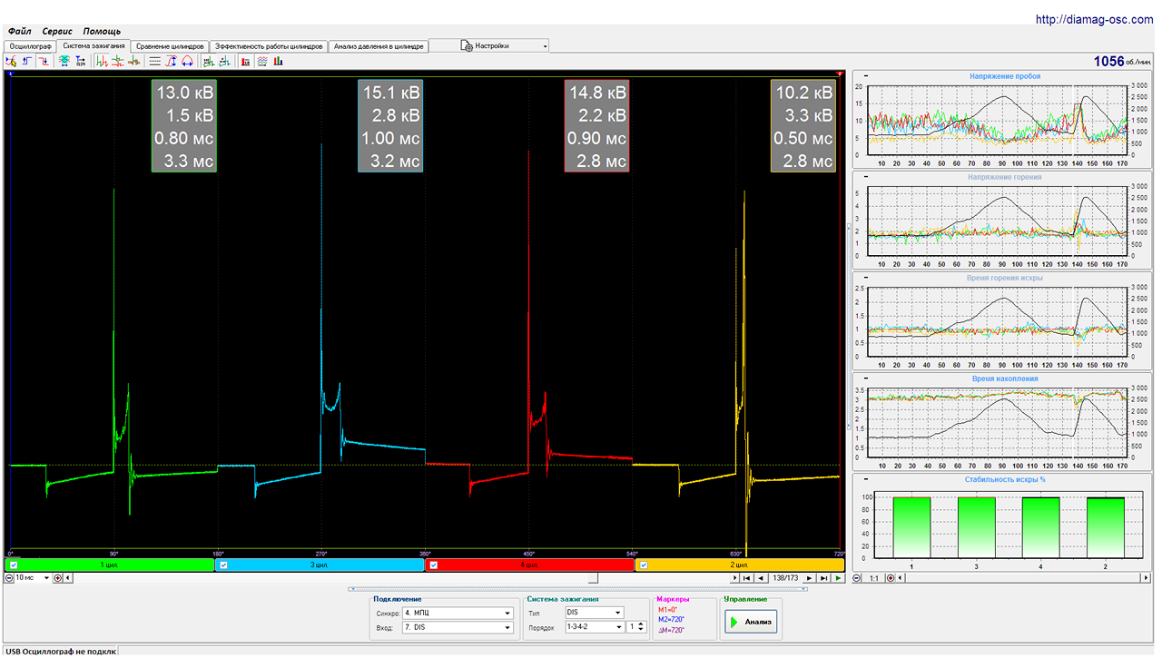Click the M2=720° marker text
The image size is (1162, 658).
[671, 619]
